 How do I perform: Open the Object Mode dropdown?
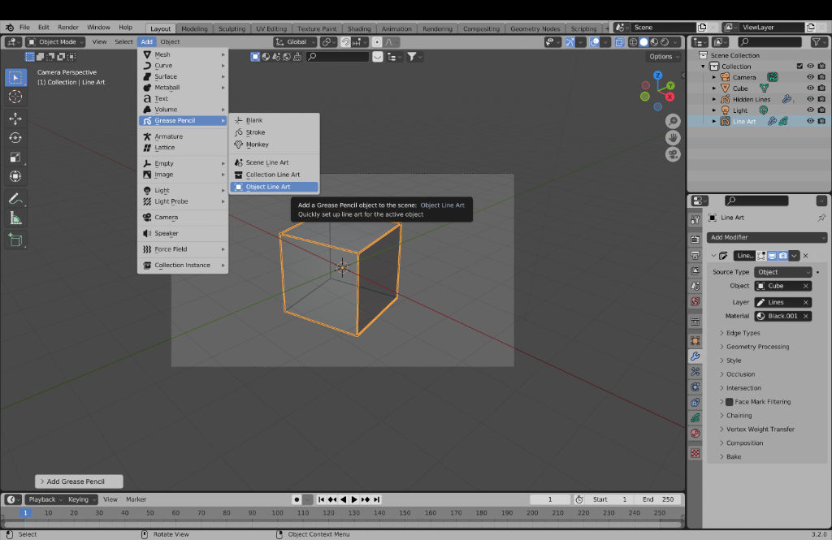click(x=56, y=41)
